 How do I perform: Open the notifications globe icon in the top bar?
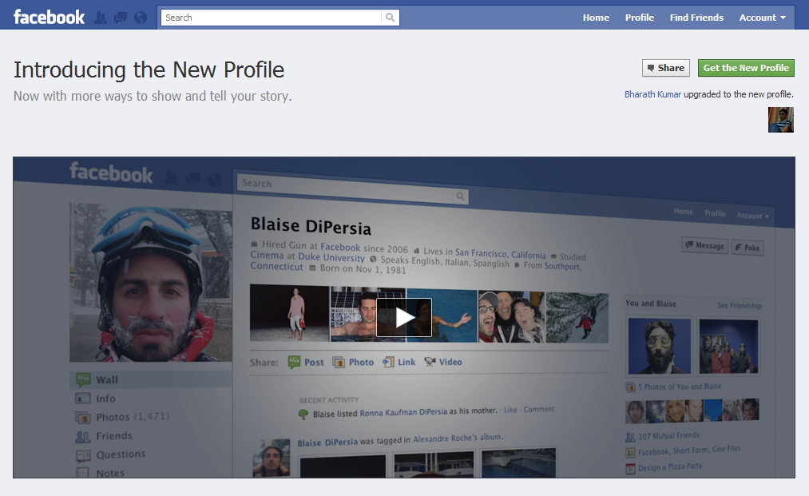[x=141, y=18]
